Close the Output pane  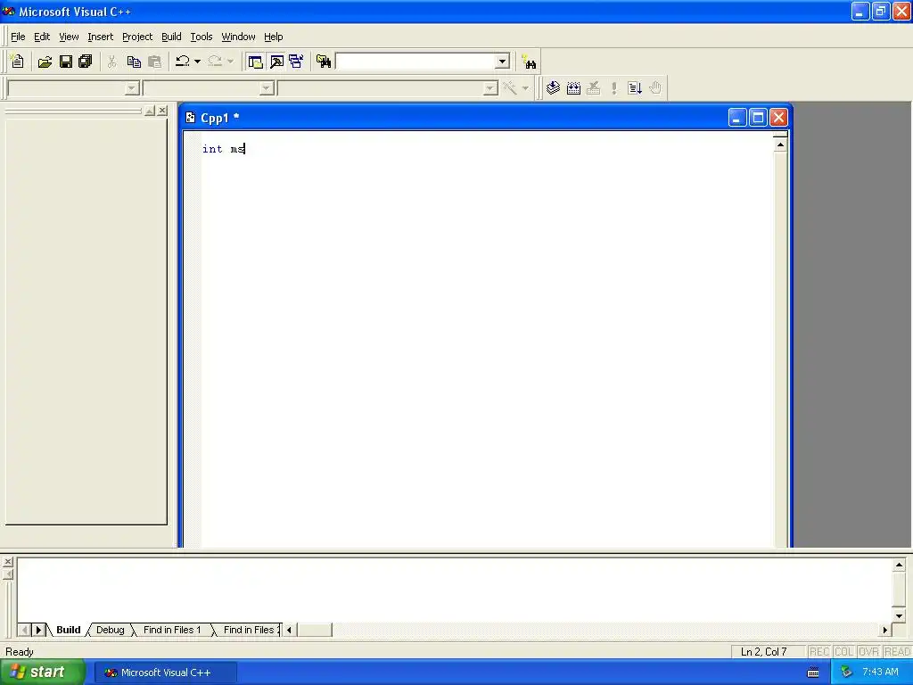click(x=8, y=562)
